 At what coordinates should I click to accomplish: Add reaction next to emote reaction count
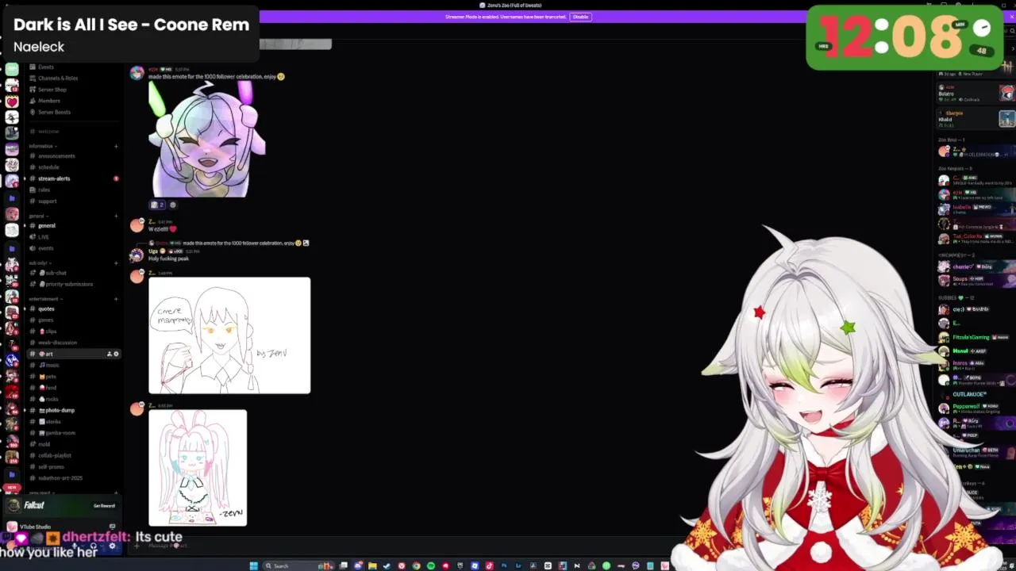coord(173,205)
